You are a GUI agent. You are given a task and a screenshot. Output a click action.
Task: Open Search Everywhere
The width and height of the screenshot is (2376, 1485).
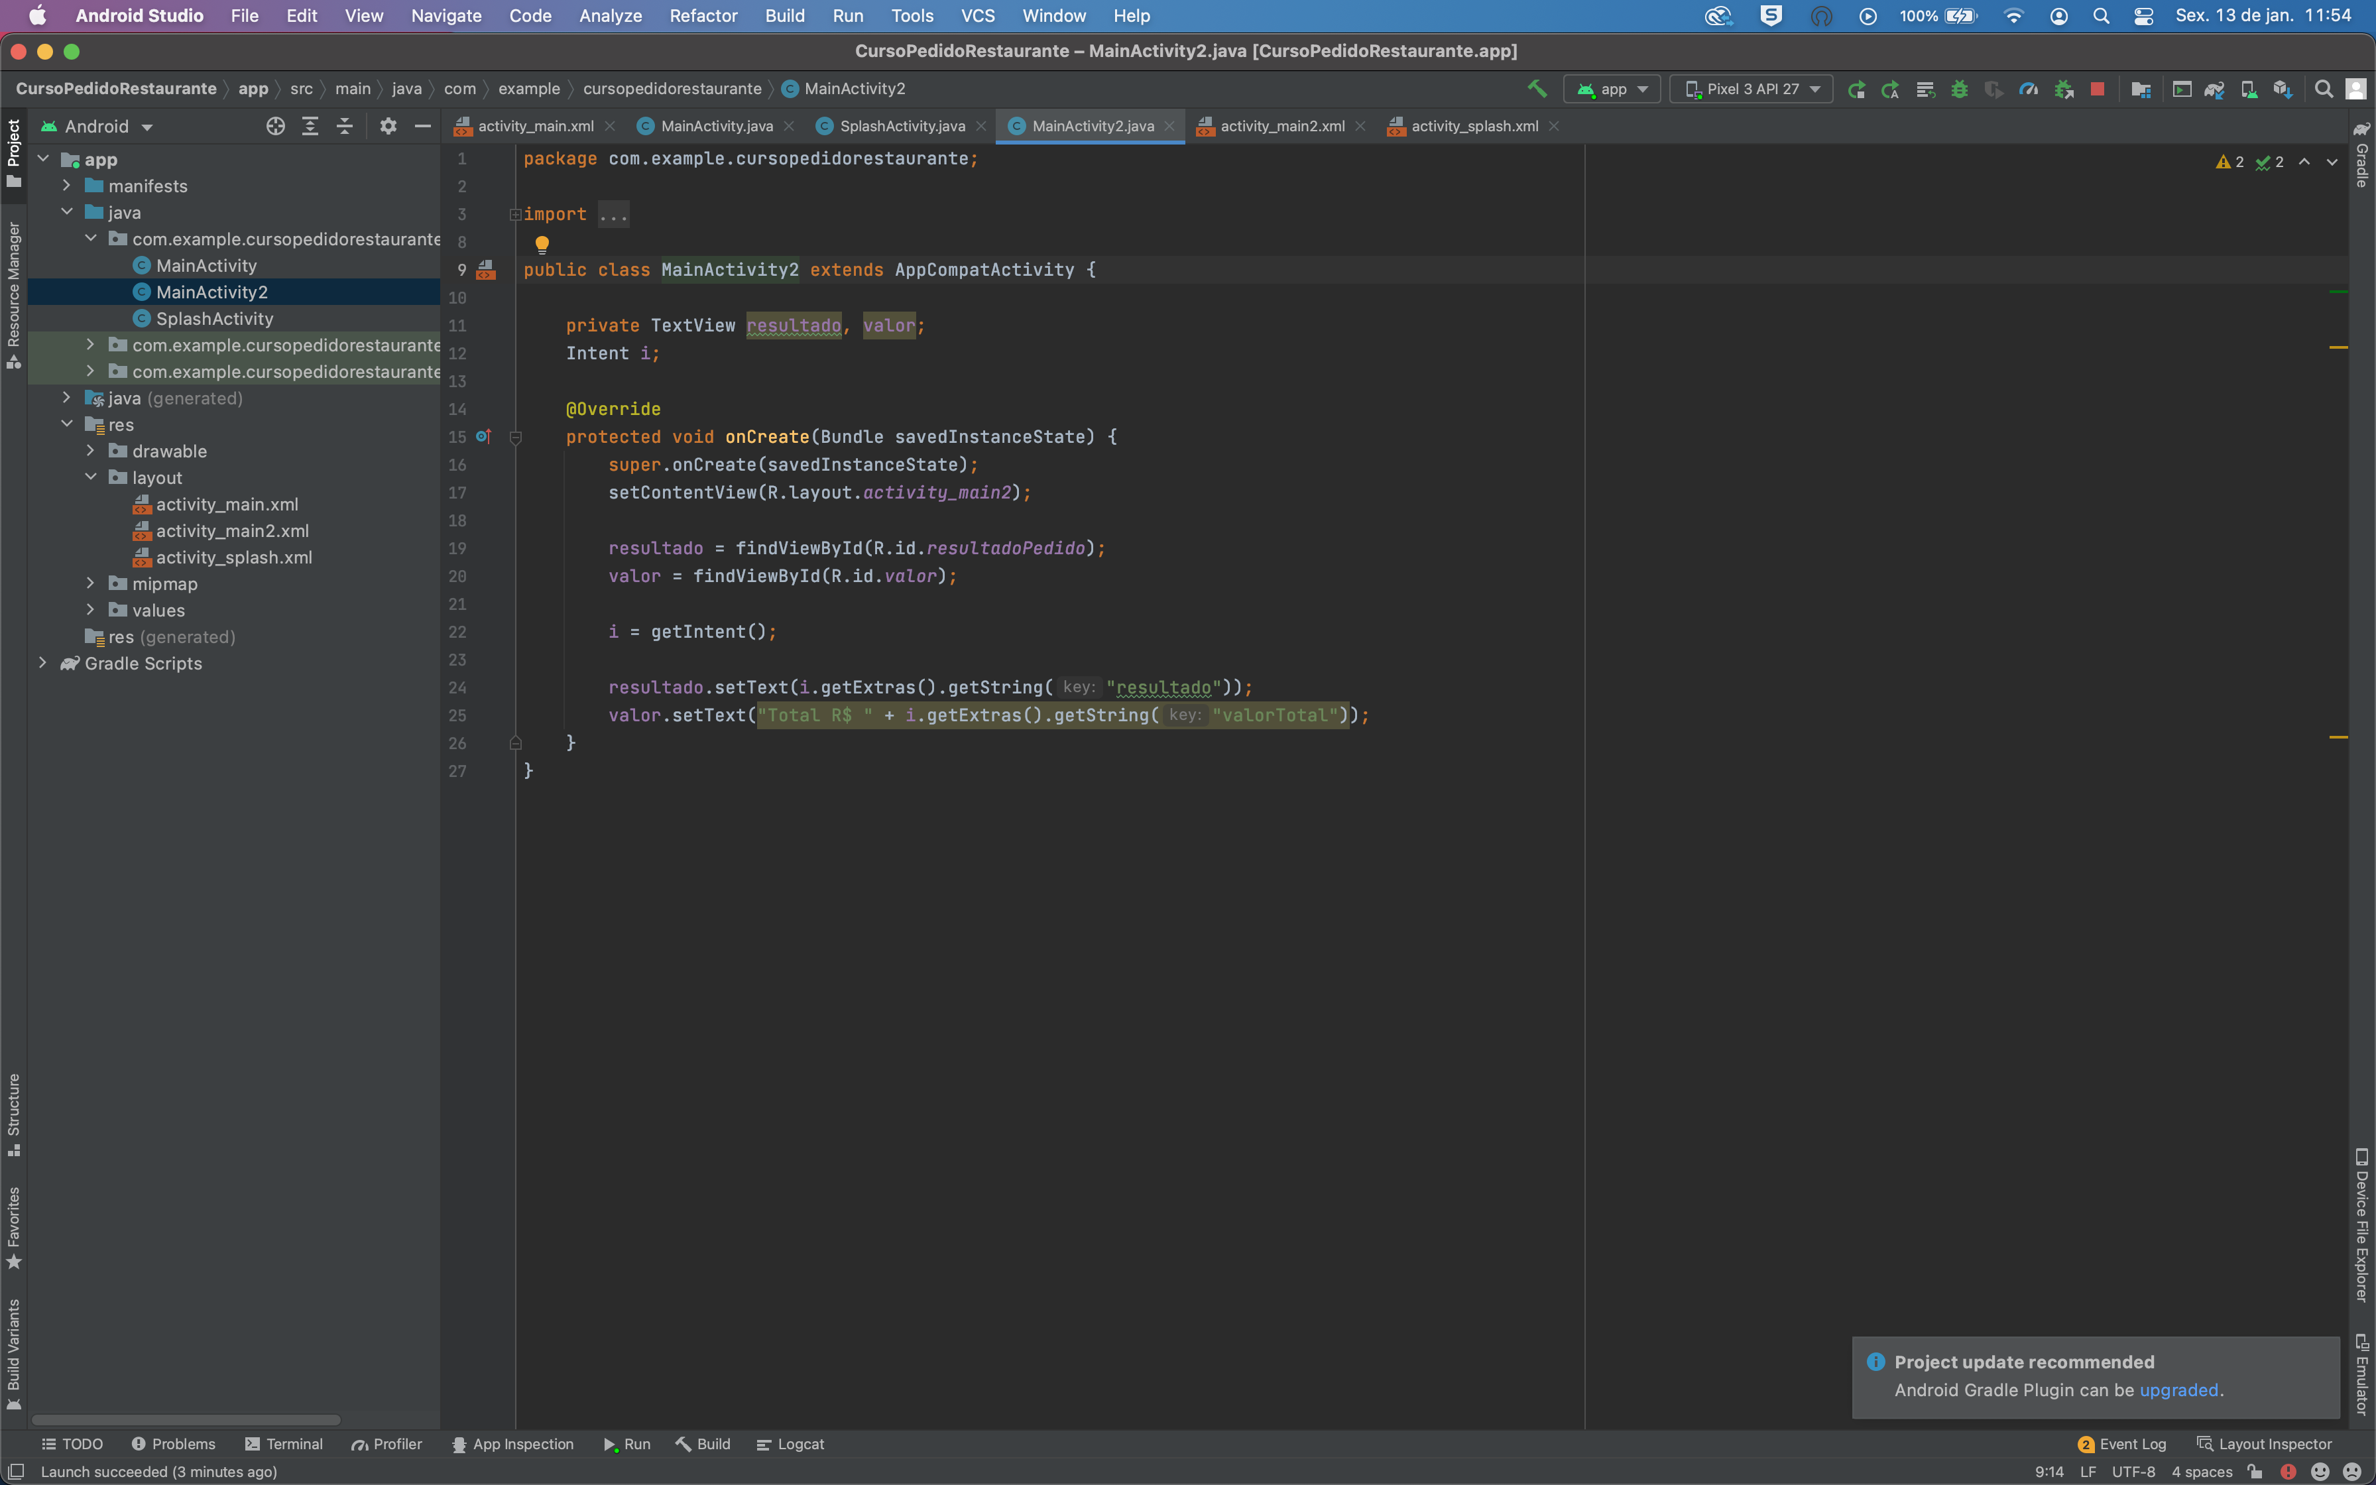click(2324, 88)
